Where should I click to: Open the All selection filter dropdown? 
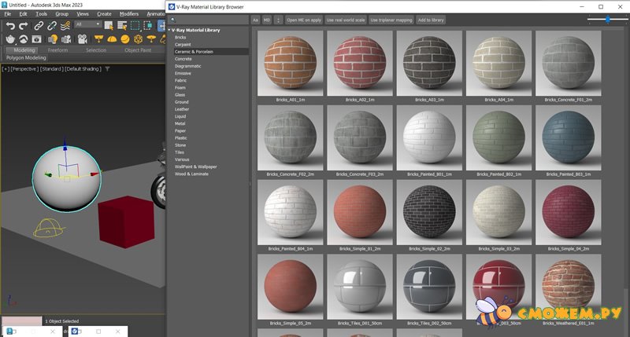88,25
